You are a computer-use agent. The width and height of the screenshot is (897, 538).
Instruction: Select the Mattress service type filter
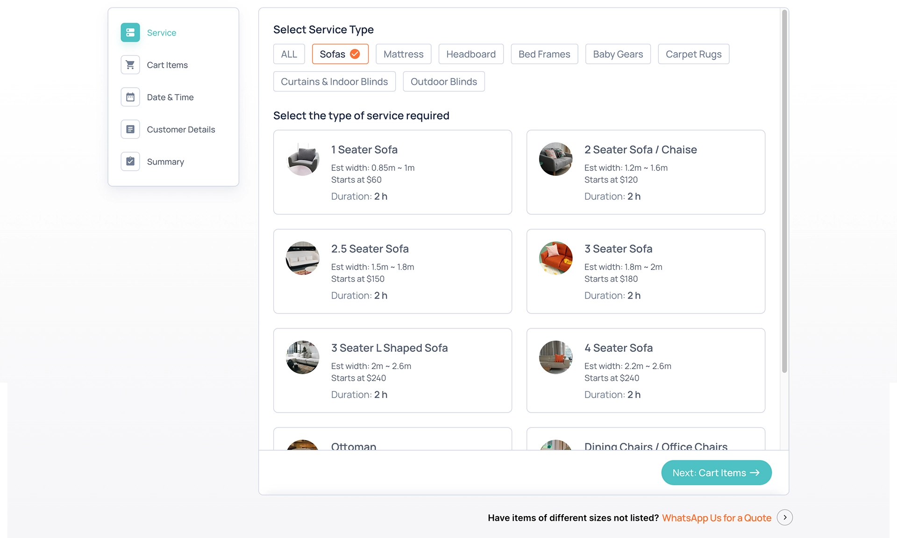pyautogui.click(x=404, y=54)
